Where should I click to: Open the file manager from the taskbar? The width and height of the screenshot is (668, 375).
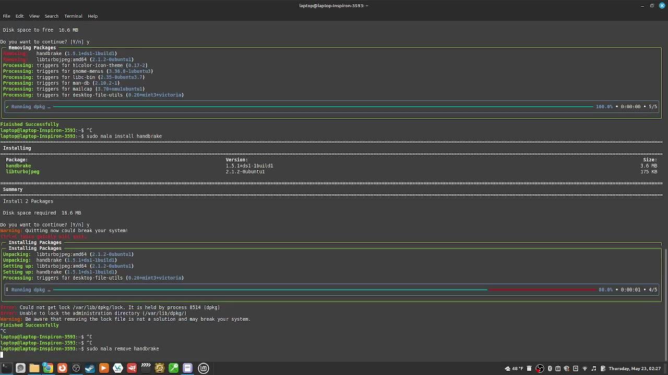click(x=34, y=368)
